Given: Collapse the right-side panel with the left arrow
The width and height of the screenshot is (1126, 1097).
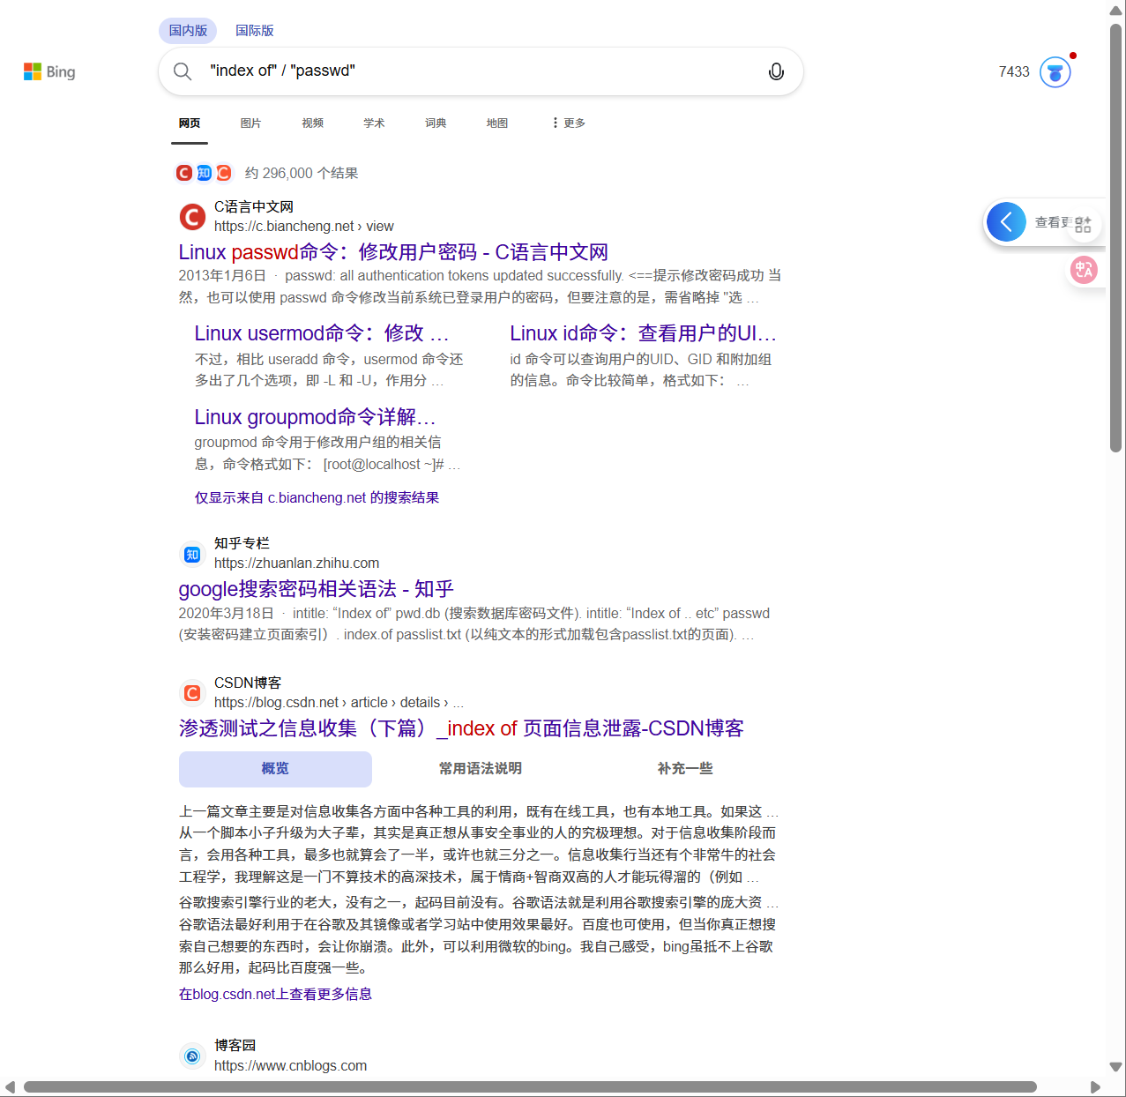Looking at the screenshot, I should click(1006, 221).
